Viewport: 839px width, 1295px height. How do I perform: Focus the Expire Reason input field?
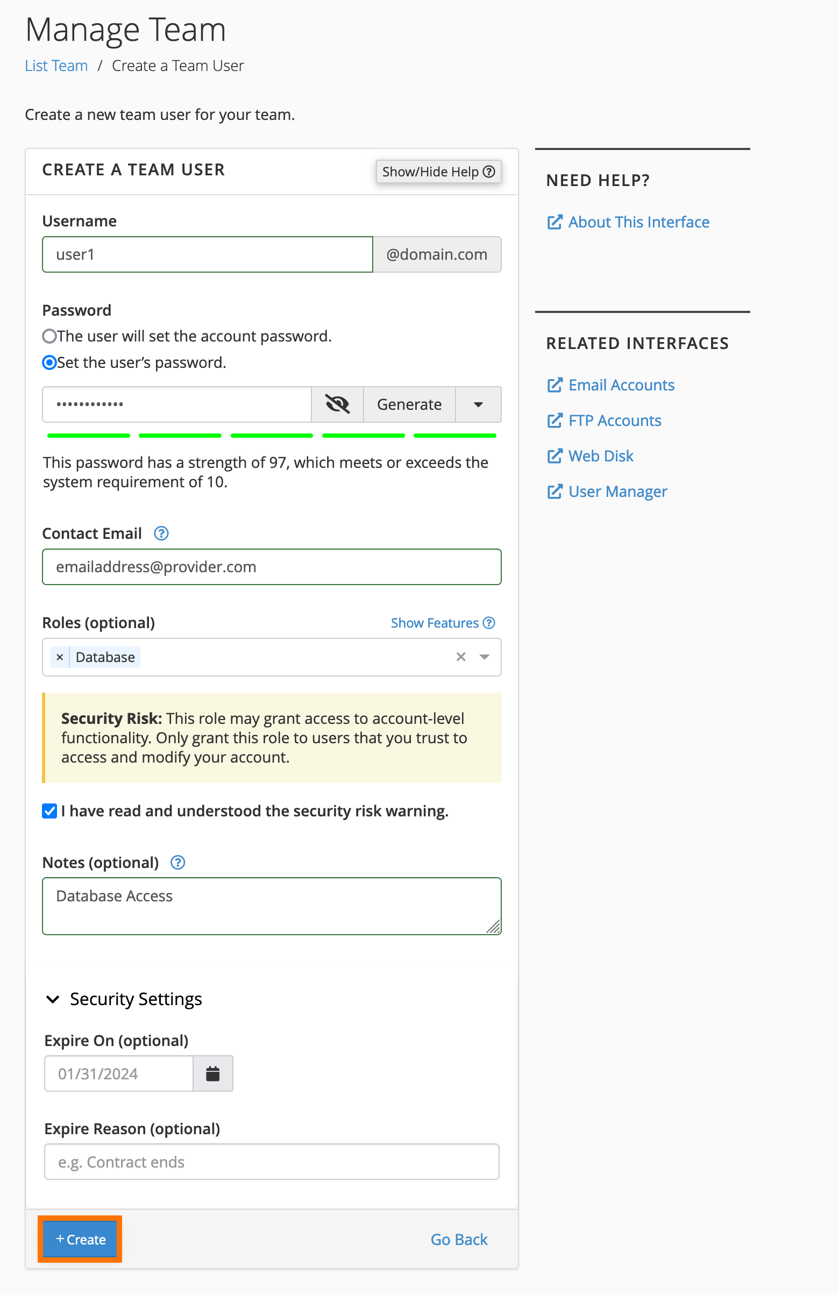click(x=272, y=1162)
